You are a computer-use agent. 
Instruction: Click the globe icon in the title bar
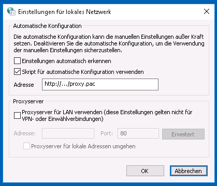[11, 11]
